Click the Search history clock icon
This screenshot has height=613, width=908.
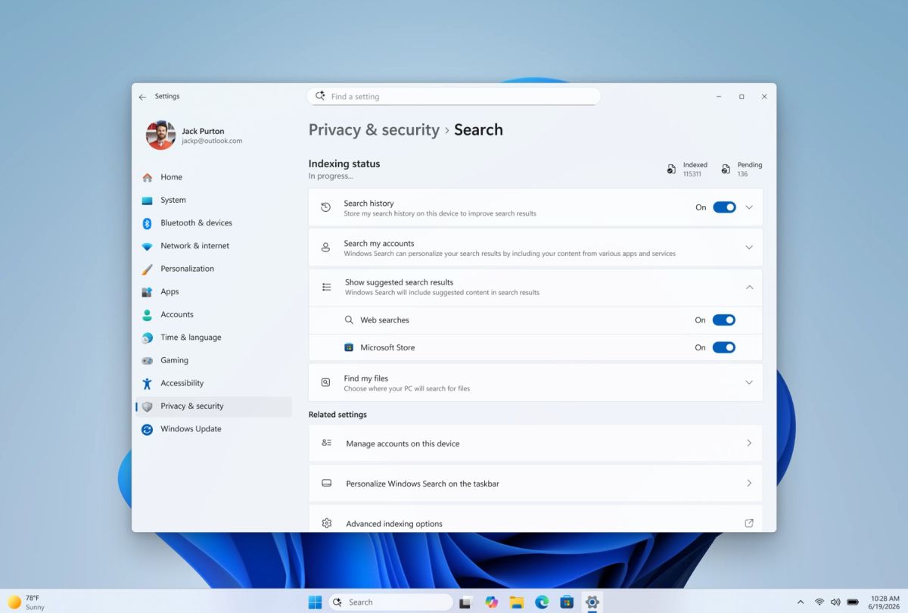pos(326,207)
